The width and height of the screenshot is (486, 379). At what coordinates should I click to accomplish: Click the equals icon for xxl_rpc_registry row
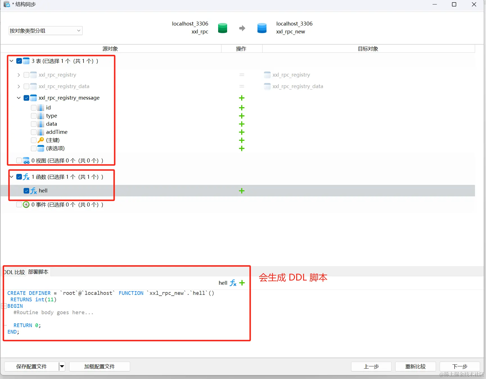point(241,75)
